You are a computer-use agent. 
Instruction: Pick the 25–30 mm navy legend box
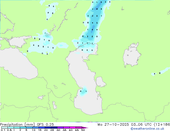pos(54,128)
